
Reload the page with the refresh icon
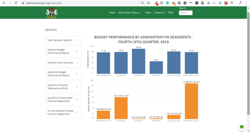click(16, 3)
